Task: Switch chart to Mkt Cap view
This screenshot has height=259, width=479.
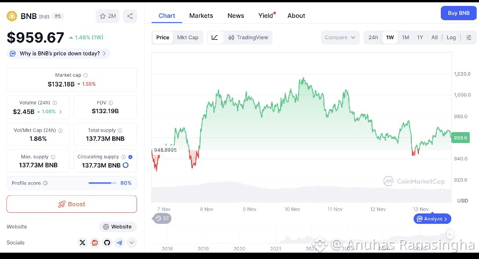Action: (x=187, y=37)
